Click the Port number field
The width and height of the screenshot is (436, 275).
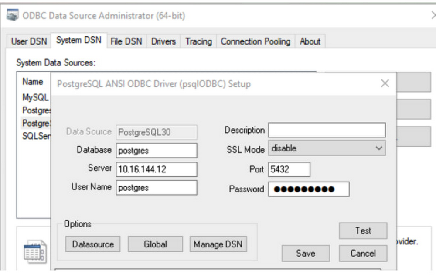pyautogui.click(x=289, y=169)
